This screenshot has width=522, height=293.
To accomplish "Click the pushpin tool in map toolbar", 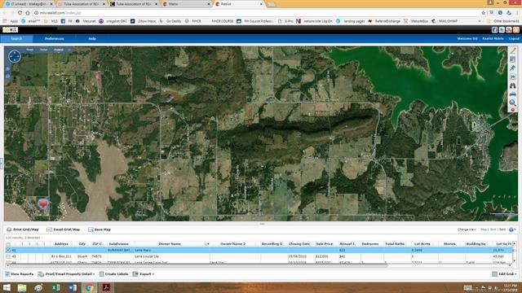I will [x=512, y=68].
